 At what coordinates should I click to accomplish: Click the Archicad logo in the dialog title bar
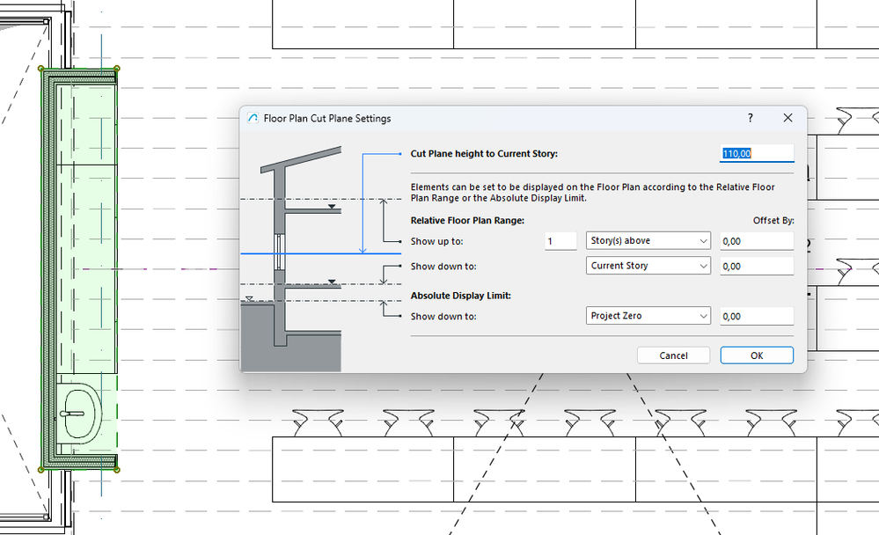pyautogui.click(x=253, y=118)
